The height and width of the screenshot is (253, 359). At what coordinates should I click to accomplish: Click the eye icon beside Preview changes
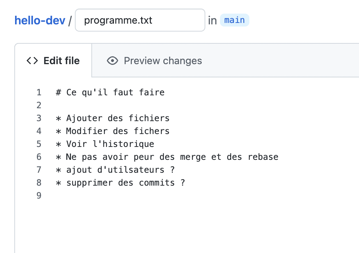(x=113, y=61)
